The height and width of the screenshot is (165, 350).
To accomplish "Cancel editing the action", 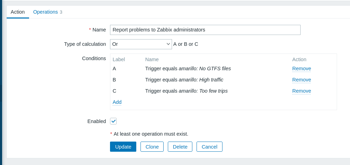I will pyautogui.click(x=210, y=147).
